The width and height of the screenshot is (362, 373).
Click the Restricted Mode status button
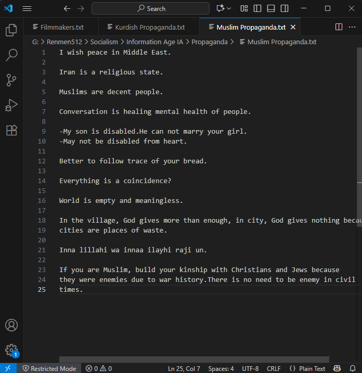click(x=49, y=368)
